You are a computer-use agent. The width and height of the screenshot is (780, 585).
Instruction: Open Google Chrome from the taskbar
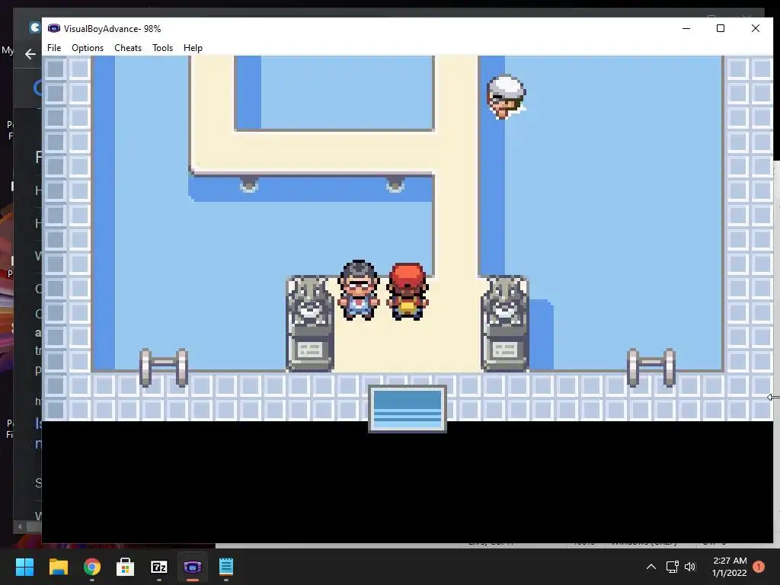point(92,567)
